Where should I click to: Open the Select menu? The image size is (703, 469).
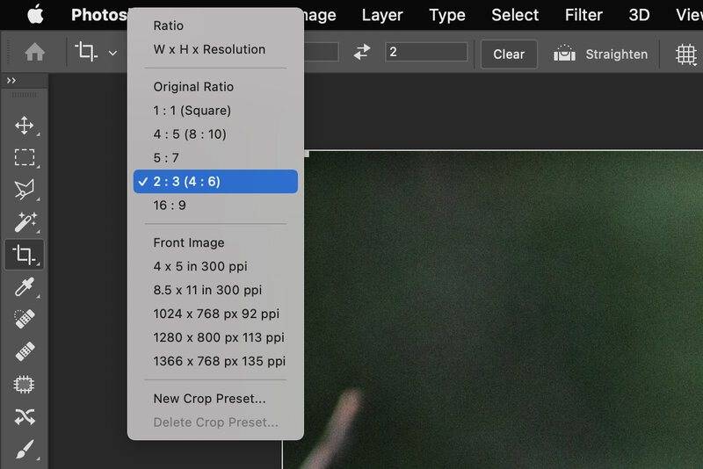click(515, 15)
